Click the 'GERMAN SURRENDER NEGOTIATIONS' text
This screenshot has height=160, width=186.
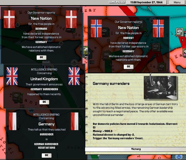46,146
